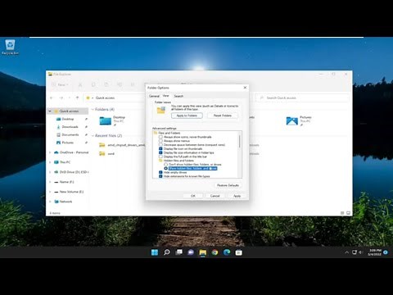393x295 pixels.
Task: Click the Paste icon in File Explorer toolbar
Action: click(x=106, y=84)
